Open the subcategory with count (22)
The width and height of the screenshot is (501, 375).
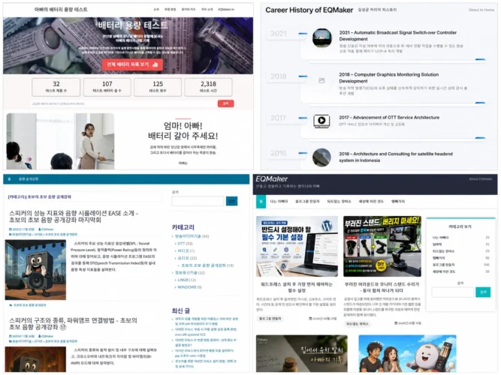point(187,258)
